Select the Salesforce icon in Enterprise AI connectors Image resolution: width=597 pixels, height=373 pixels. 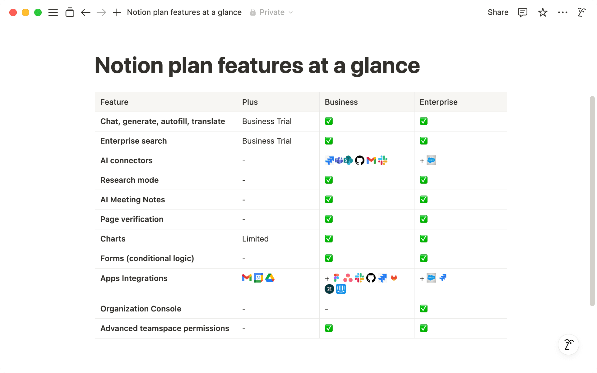pyautogui.click(x=431, y=160)
